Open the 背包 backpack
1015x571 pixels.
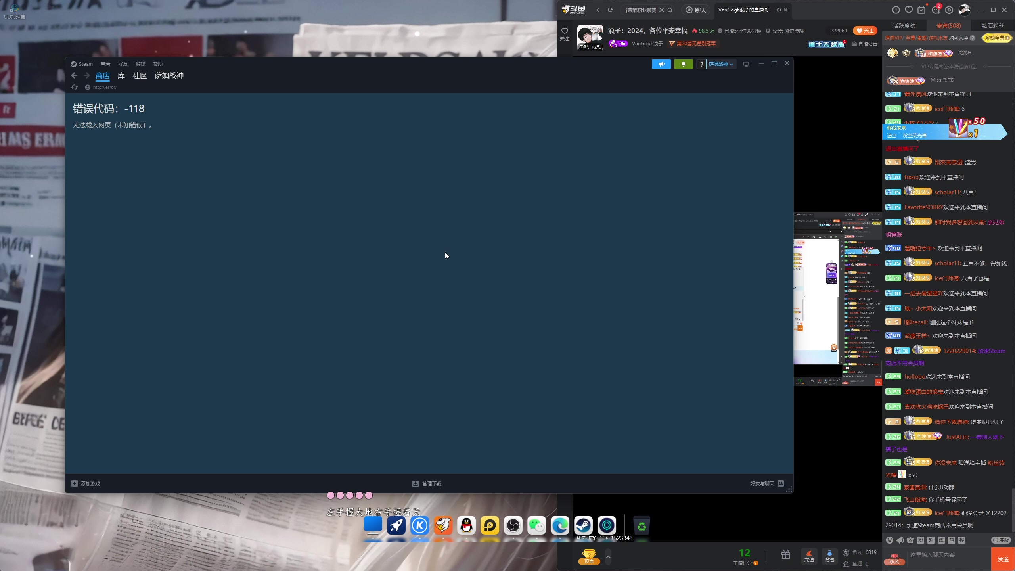[x=829, y=556]
